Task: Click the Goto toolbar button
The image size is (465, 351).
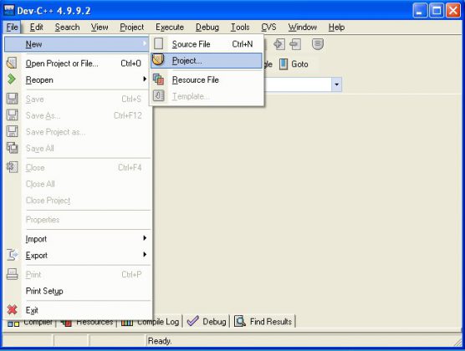Action: (294, 64)
